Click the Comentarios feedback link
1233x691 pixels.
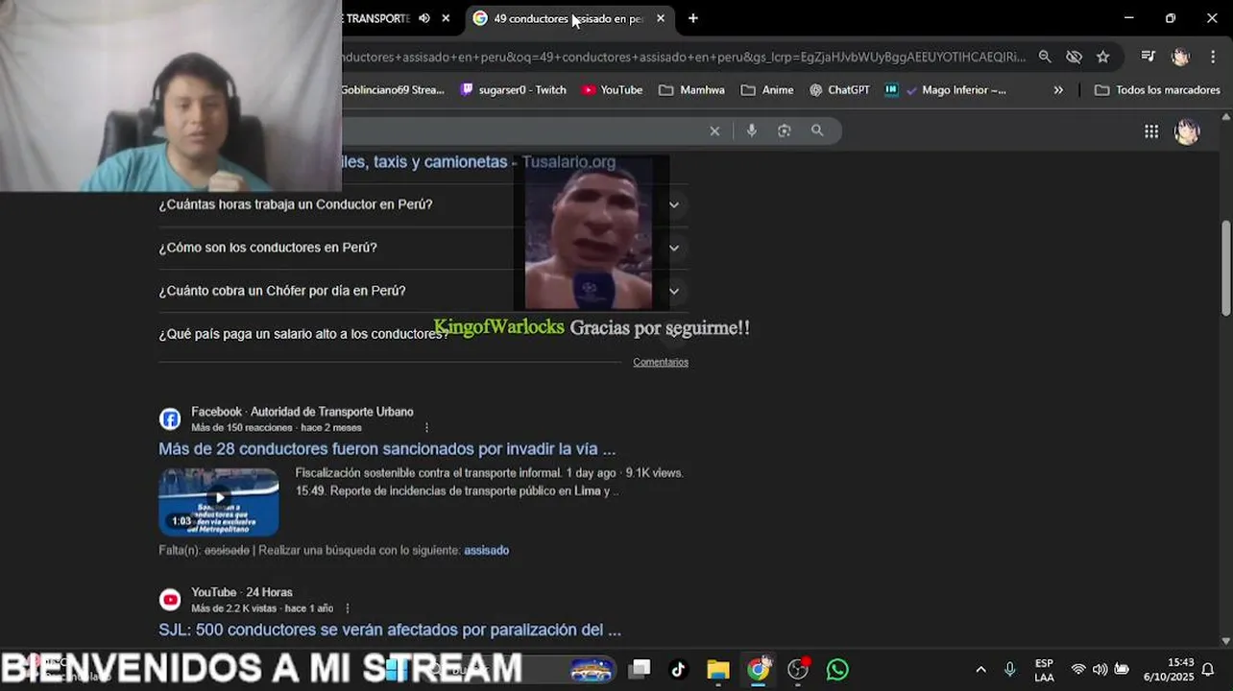coord(661,362)
